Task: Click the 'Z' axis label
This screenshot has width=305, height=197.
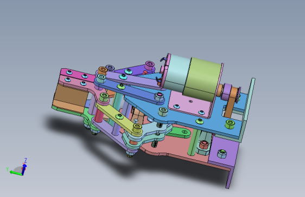Action: [26, 160]
